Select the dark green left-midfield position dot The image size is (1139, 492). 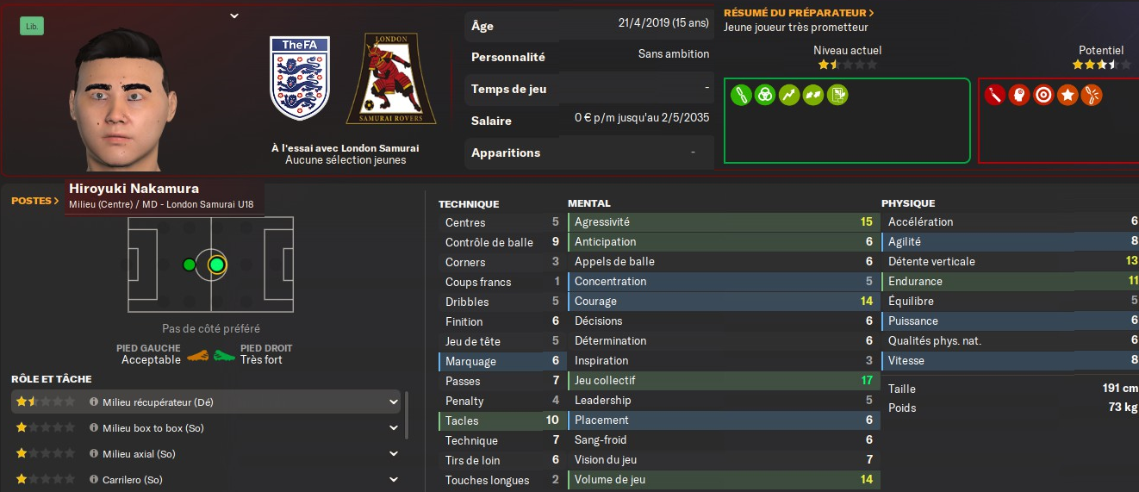click(190, 265)
